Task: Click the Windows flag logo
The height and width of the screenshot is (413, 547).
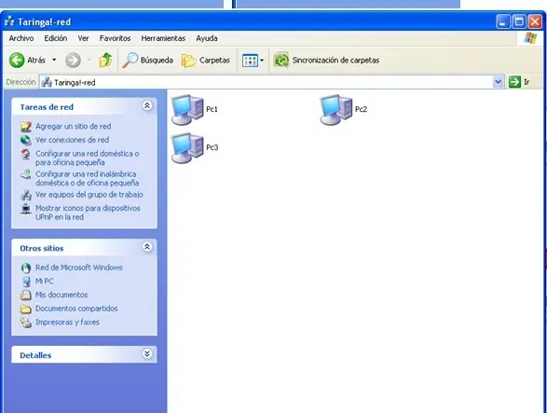Action: [530, 38]
